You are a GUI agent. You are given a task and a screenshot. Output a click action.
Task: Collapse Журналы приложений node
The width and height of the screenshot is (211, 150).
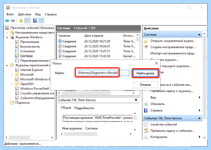point(7,65)
